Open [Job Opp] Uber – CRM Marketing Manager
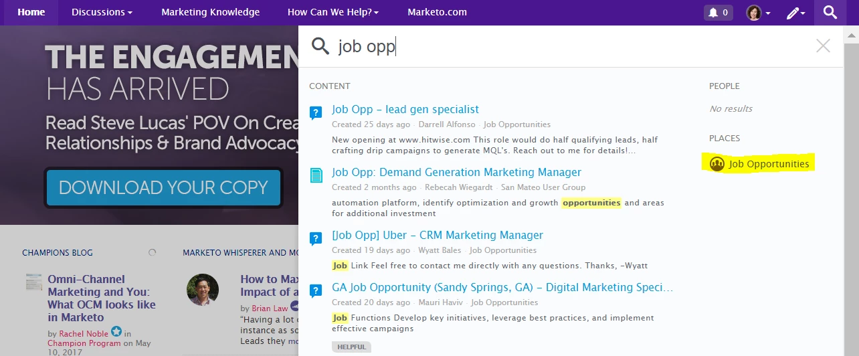Screen dimensions: 859x356 click(x=438, y=235)
